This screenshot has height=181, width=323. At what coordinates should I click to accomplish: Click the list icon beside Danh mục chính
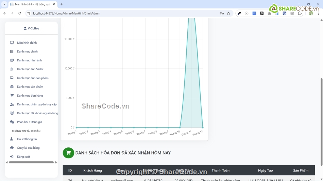coord(12,52)
